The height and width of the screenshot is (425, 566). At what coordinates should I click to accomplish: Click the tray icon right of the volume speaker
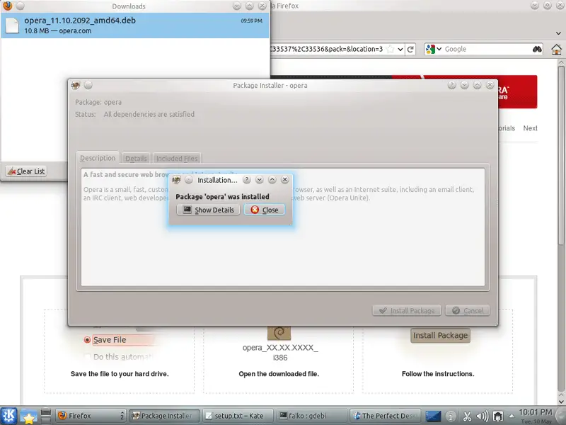pyautogui.click(x=498, y=416)
